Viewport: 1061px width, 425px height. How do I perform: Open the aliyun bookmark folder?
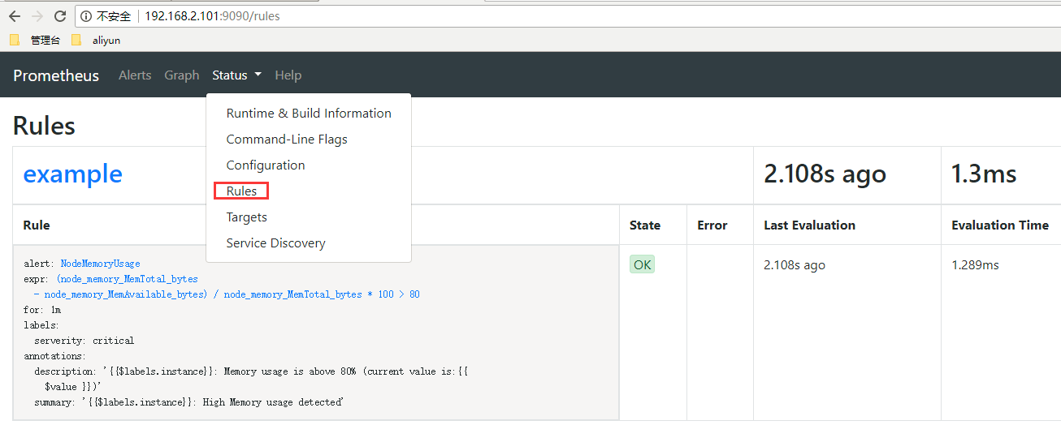[x=97, y=40]
